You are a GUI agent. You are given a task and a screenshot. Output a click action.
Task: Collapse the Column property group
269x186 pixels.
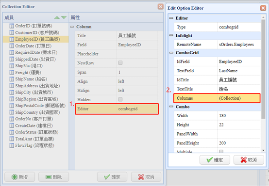tap(72, 27)
